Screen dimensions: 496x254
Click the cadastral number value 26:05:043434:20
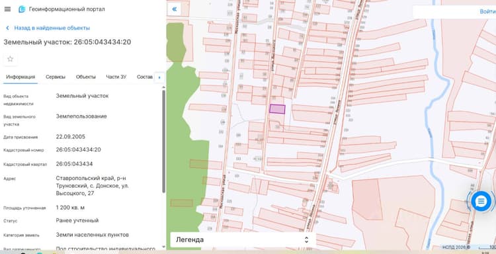click(79, 149)
